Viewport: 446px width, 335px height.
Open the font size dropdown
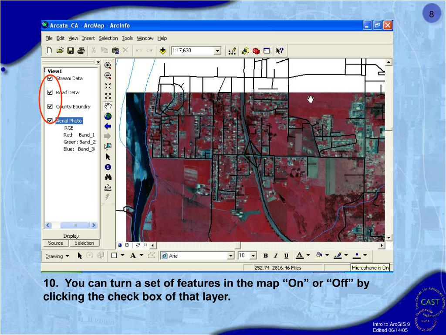[x=253, y=256]
